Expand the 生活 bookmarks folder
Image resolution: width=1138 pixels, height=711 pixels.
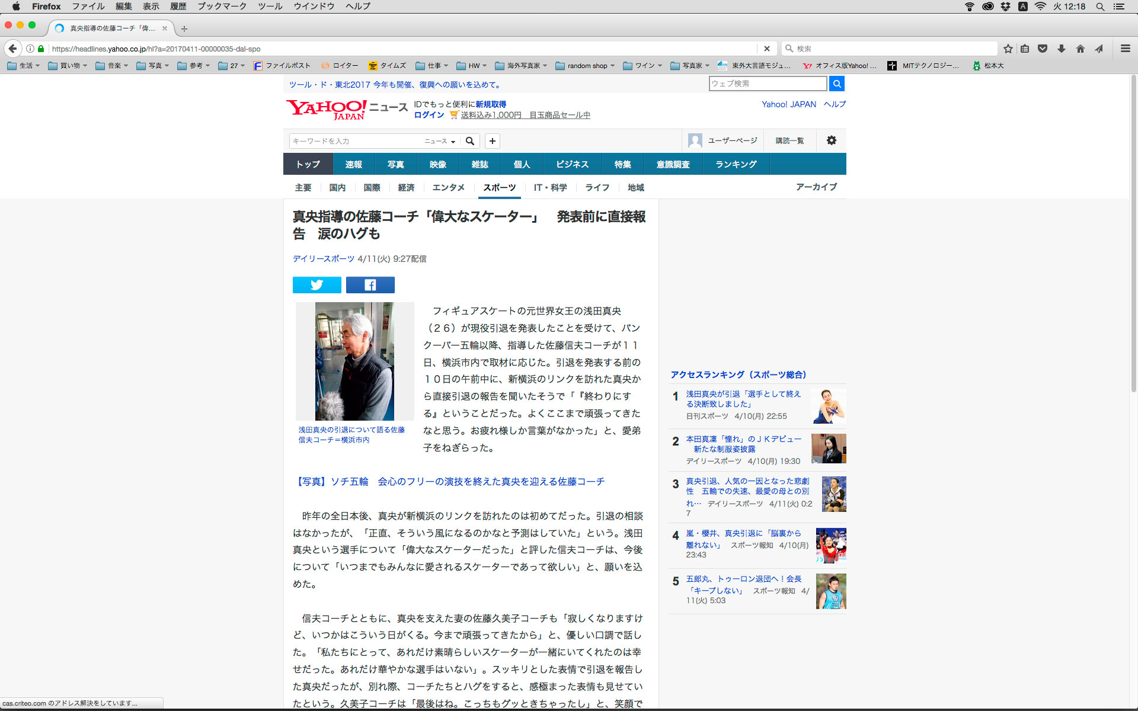click(x=24, y=66)
